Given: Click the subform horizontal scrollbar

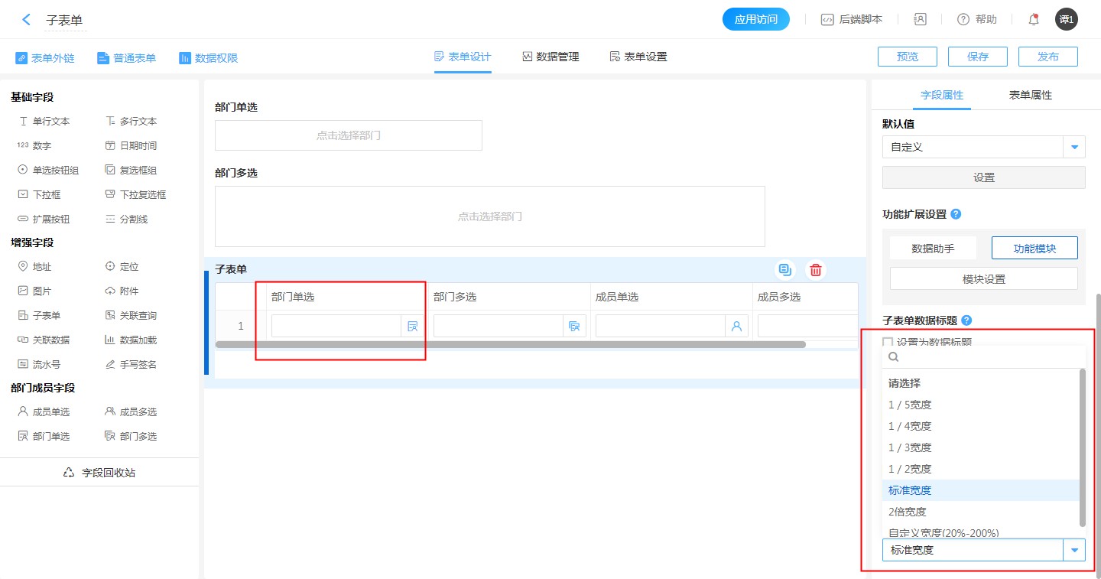Looking at the screenshot, I should (510, 344).
